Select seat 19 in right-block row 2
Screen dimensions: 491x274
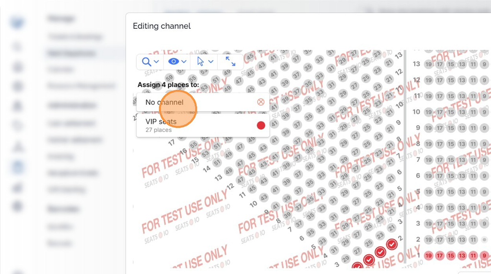coord(428,239)
